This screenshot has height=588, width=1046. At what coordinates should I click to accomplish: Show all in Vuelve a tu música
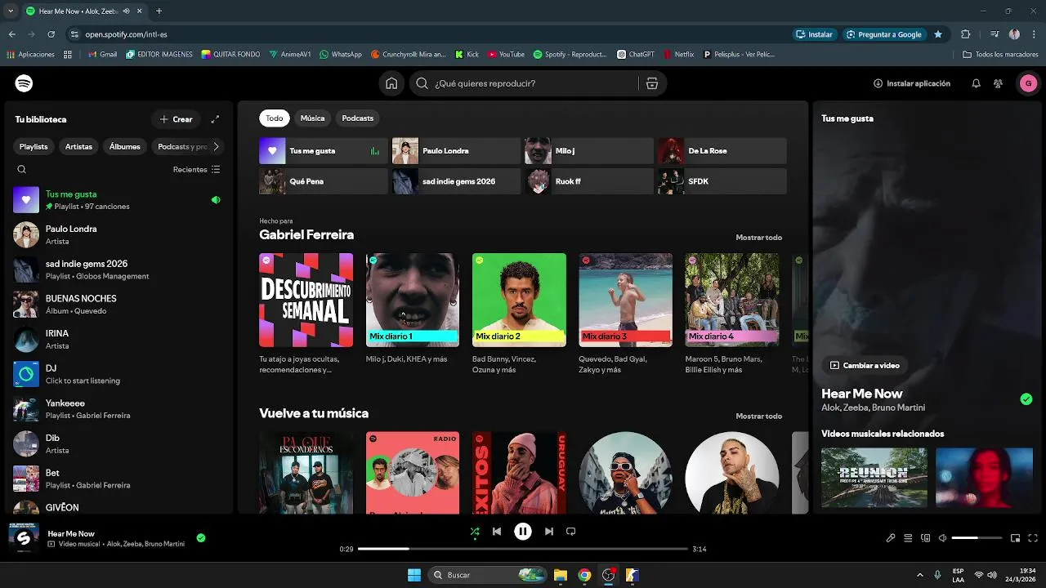coord(758,416)
